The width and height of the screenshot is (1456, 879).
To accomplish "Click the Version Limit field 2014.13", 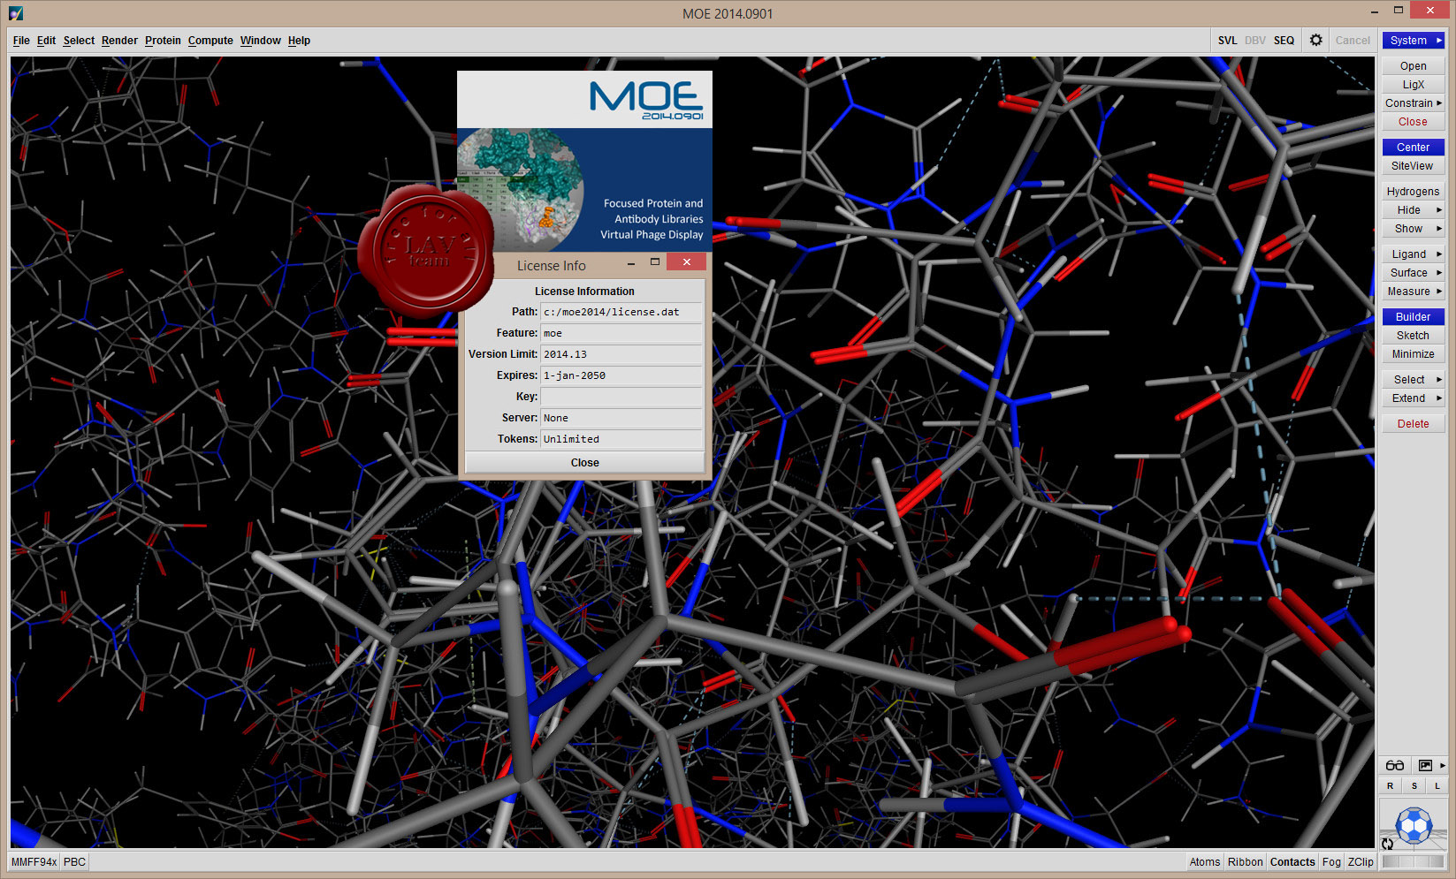I will pos(621,354).
